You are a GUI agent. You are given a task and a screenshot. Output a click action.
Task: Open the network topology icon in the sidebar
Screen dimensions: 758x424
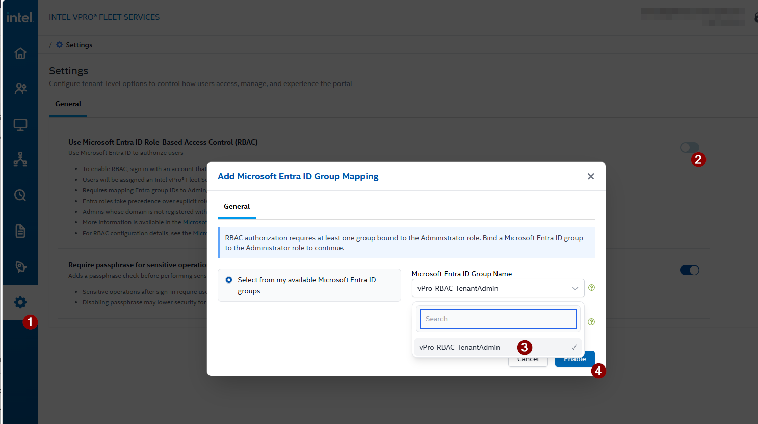[x=20, y=160]
